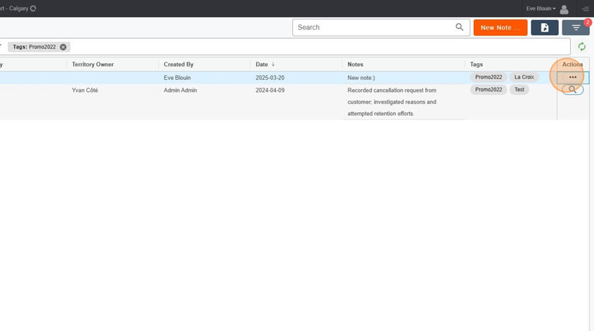Open the hamburger menu at top right

click(x=585, y=9)
